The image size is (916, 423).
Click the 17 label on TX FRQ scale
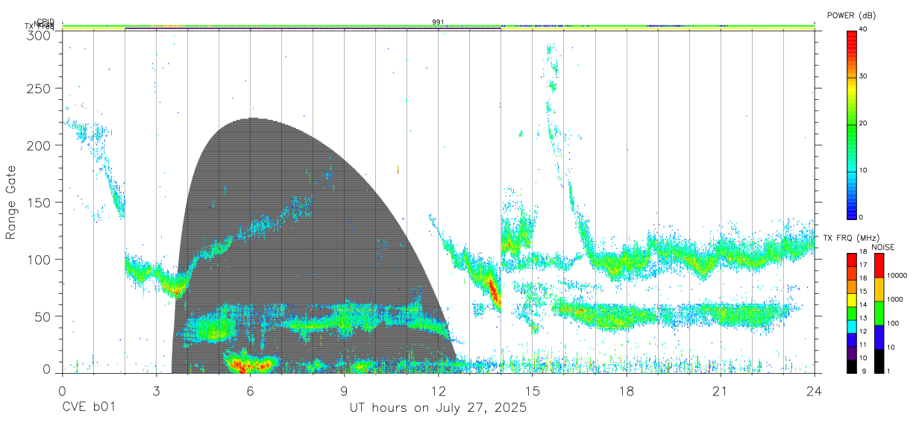coord(864,265)
